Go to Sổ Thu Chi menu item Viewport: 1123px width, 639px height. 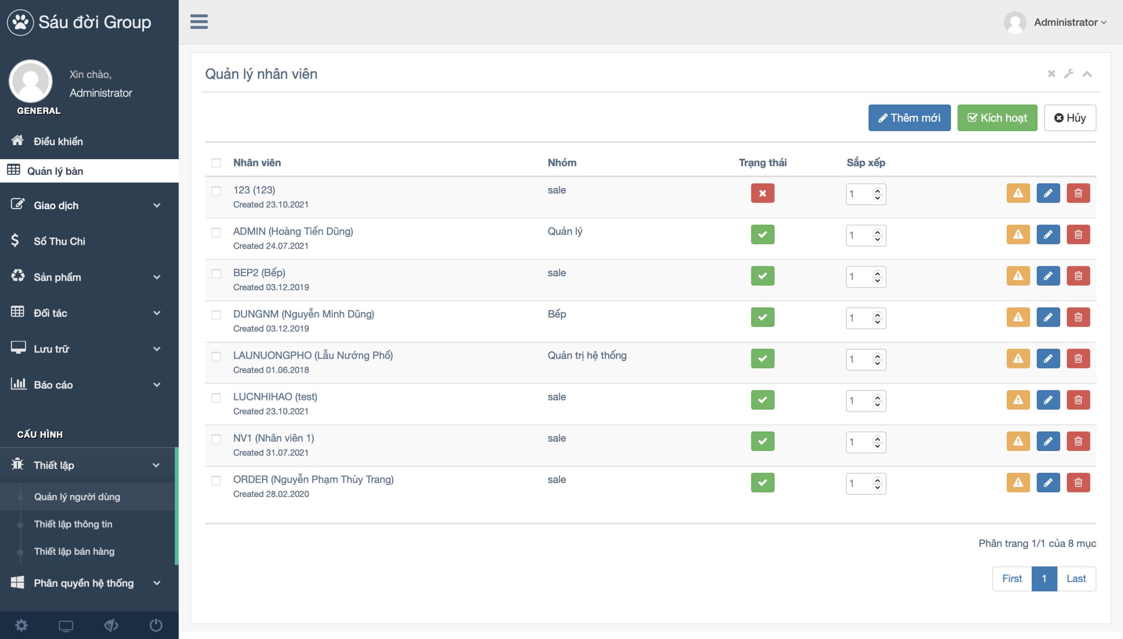coord(59,241)
